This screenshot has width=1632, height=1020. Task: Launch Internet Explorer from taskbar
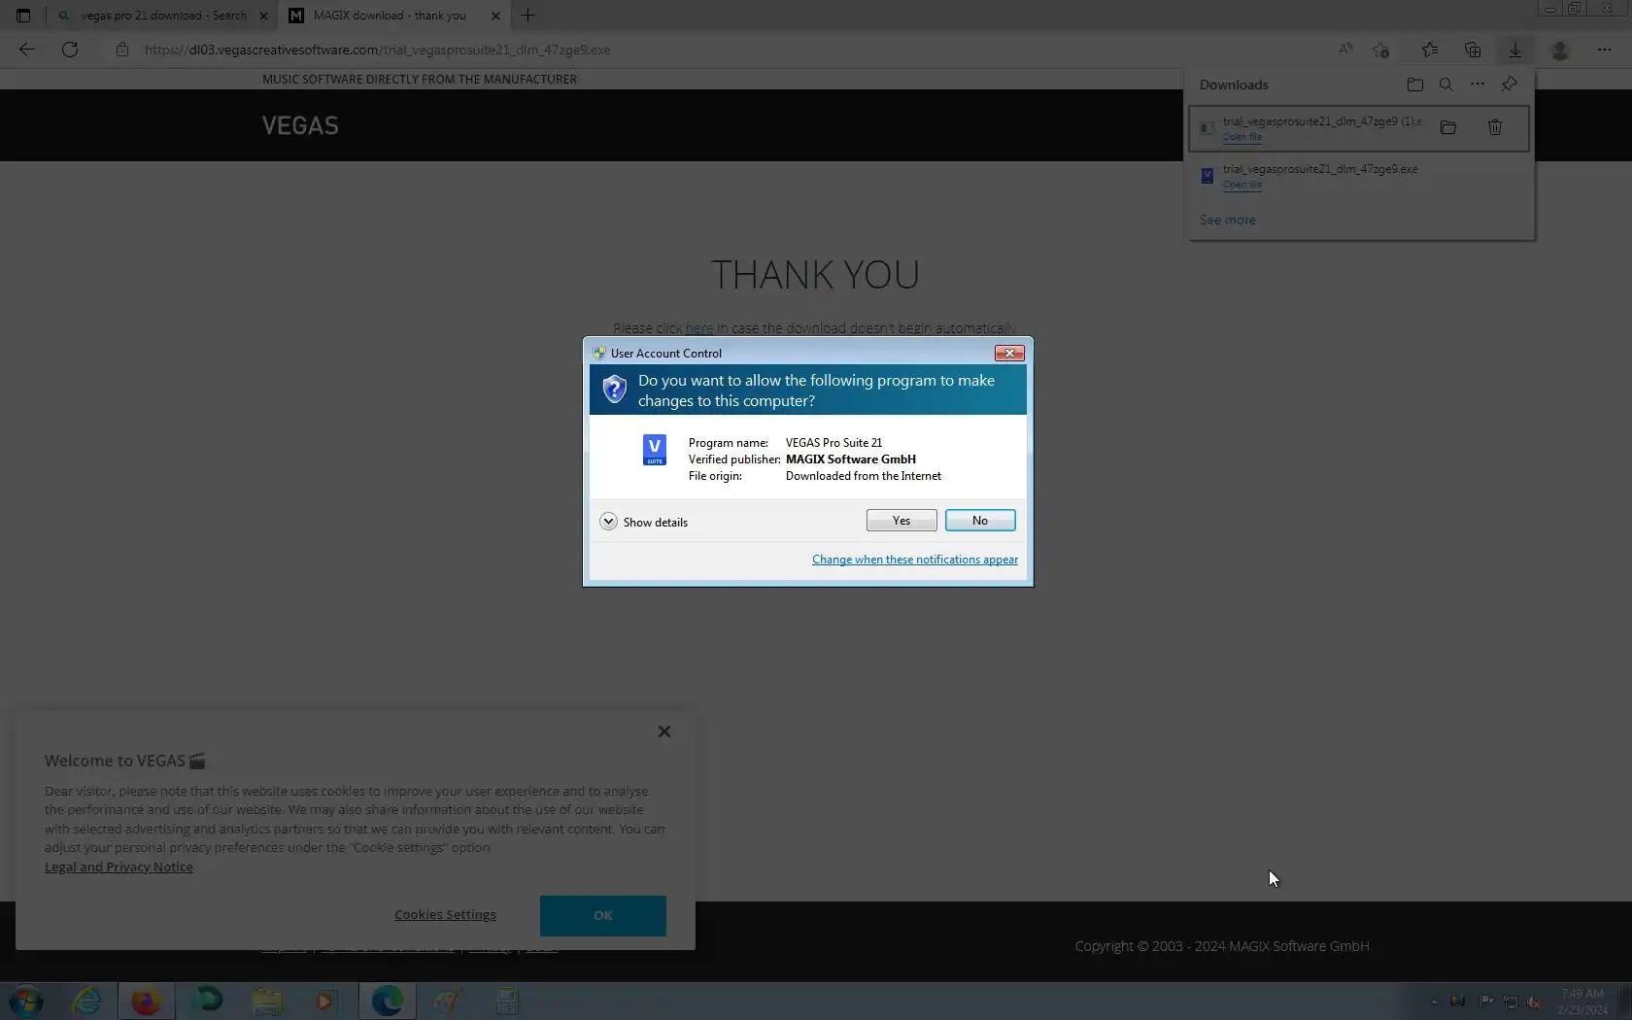pyautogui.click(x=87, y=1001)
